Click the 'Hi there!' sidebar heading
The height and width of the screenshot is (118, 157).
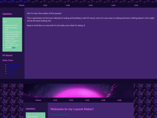point(7,55)
